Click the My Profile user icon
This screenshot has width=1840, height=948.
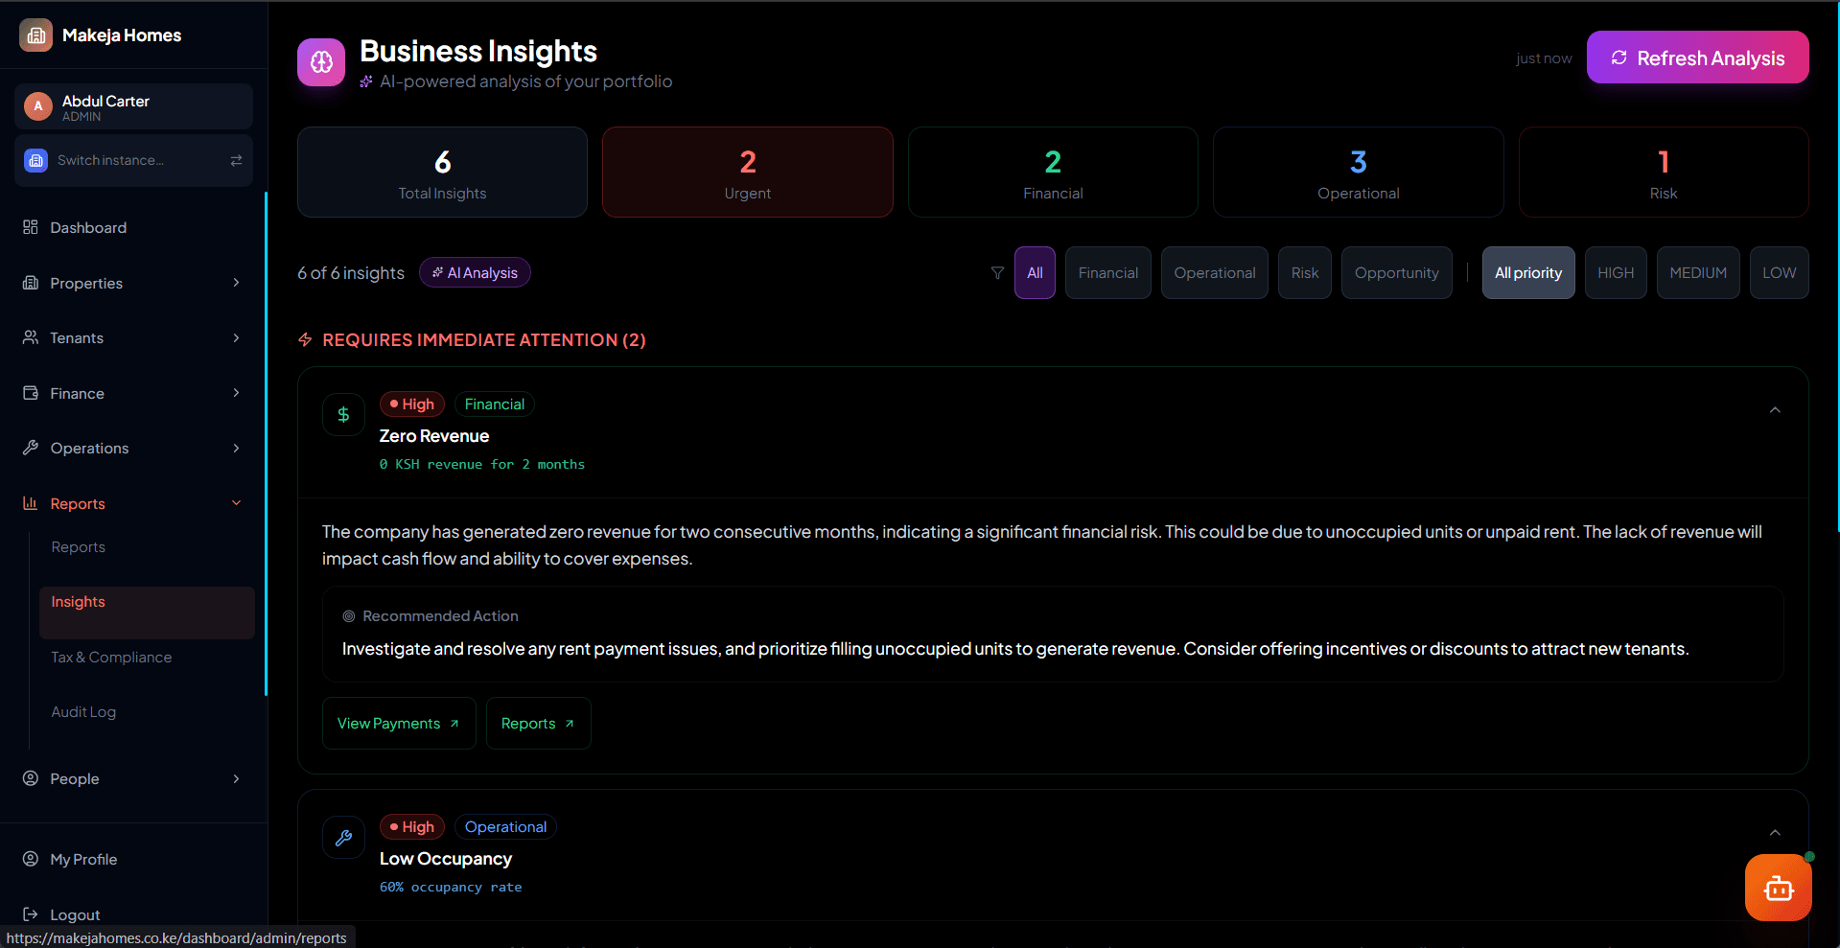pos(31,859)
